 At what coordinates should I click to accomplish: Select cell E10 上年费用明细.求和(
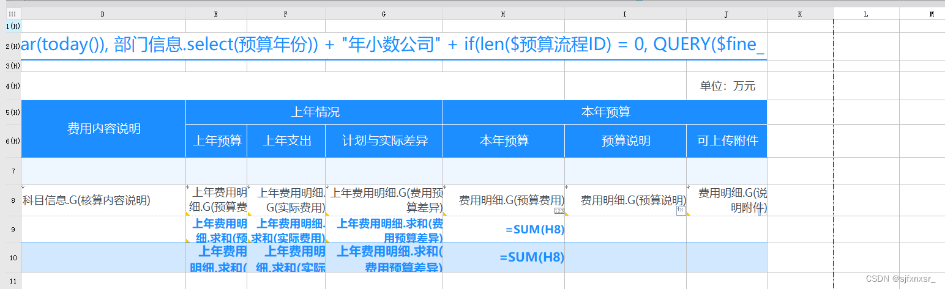[217, 258]
